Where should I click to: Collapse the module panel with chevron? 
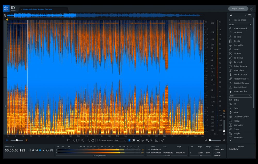[x=230, y=141]
